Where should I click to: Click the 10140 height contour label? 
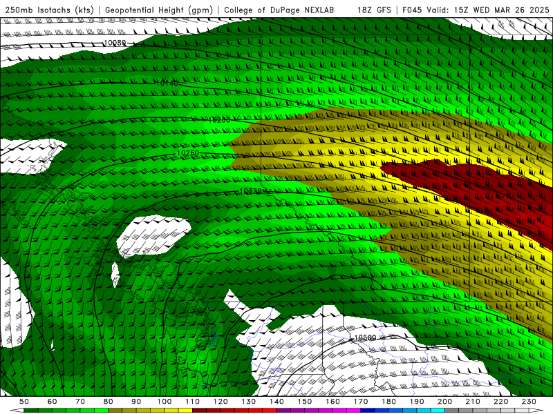167,83
